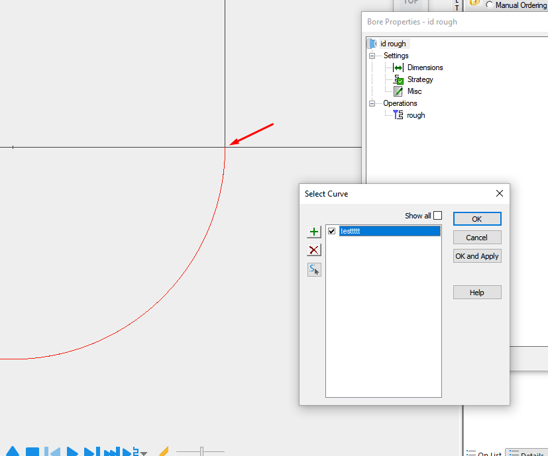Open the step-mode dropdown arrow in simulation toolbar

pyautogui.click(x=145, y=453)
